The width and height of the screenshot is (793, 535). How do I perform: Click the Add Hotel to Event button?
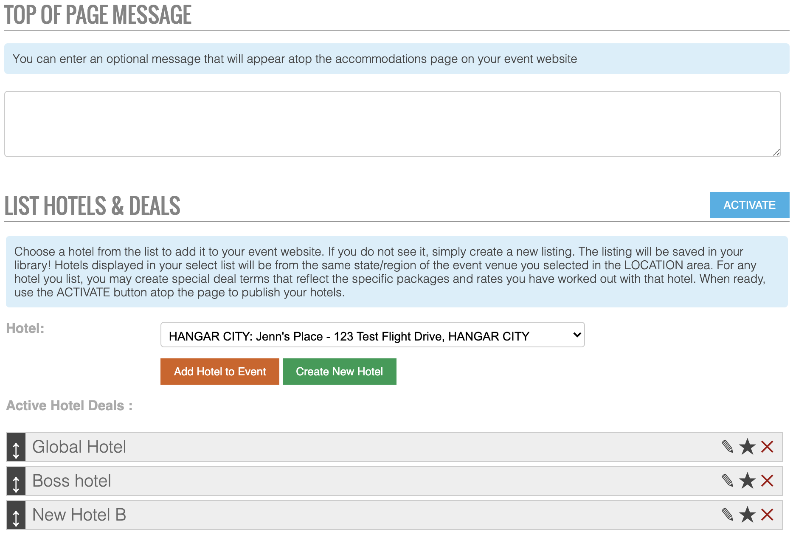click(x=220, y=372)
